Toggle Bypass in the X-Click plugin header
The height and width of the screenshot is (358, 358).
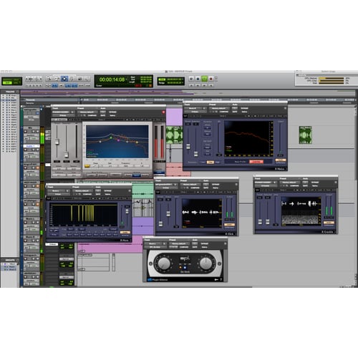coord(216,184)
